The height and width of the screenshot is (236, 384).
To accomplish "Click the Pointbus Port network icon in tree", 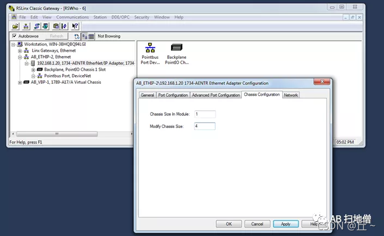I will coord(40,76).
